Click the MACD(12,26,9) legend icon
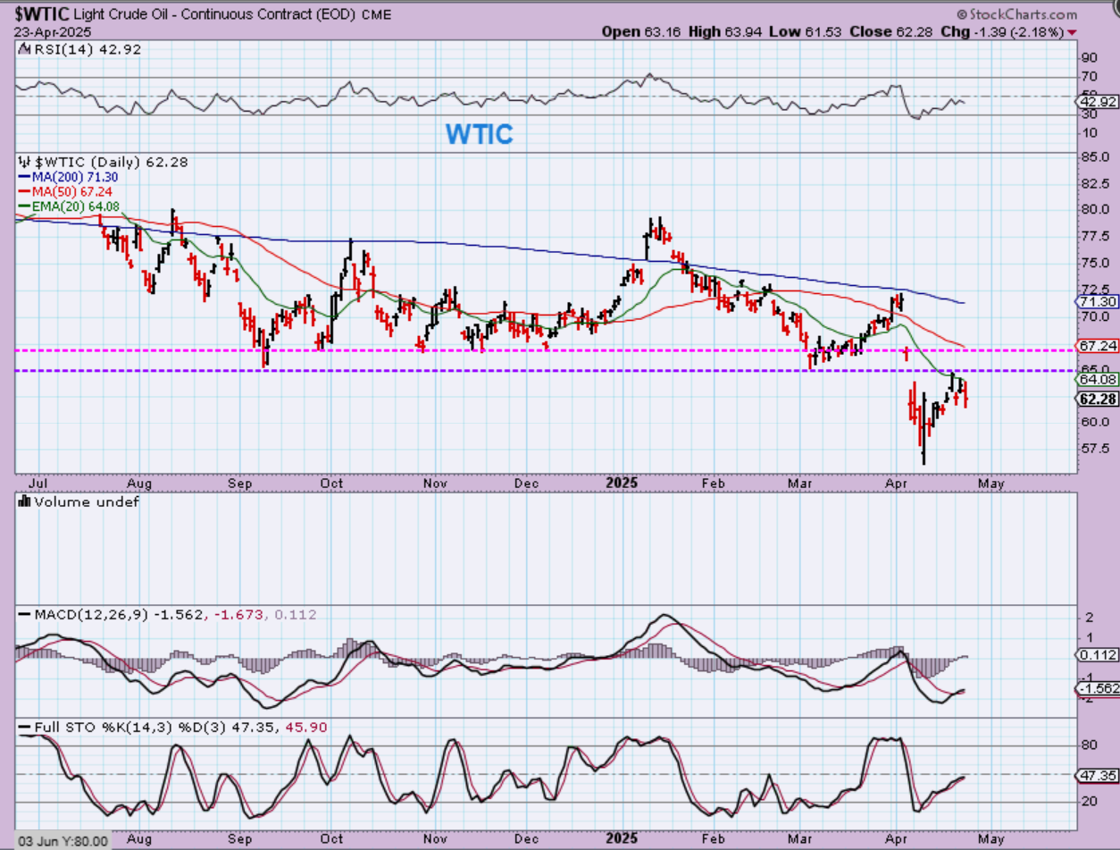The image size is (1120, 850). (x=22, y=615)
